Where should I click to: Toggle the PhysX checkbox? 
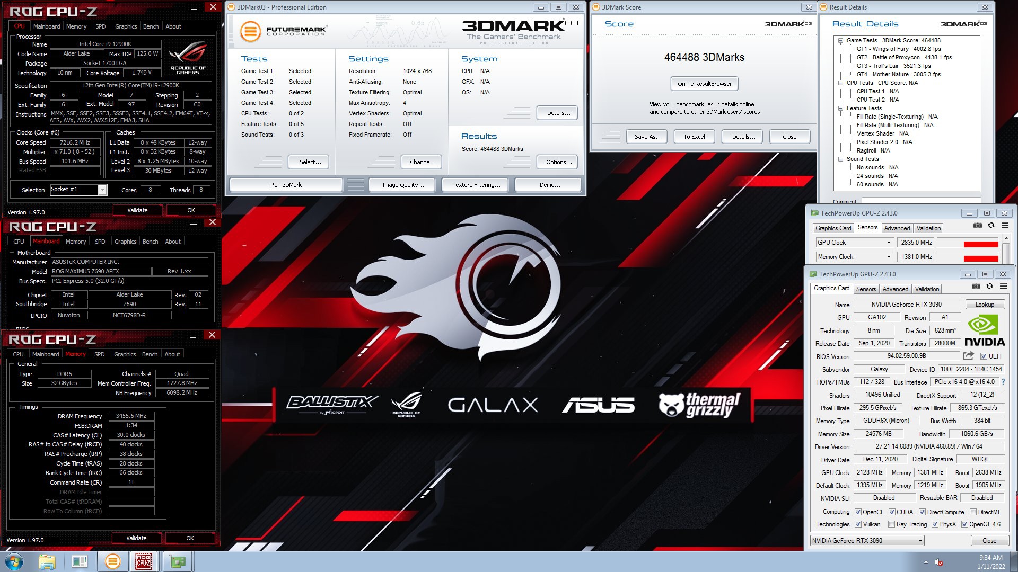click(x=935, y=524)
